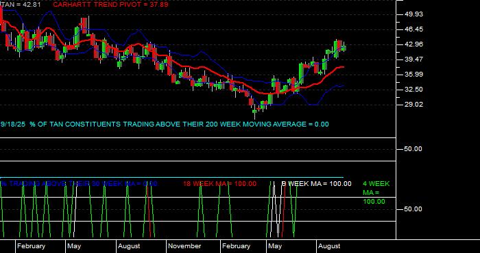Click the 46.45 price axis value

(413, 29)
